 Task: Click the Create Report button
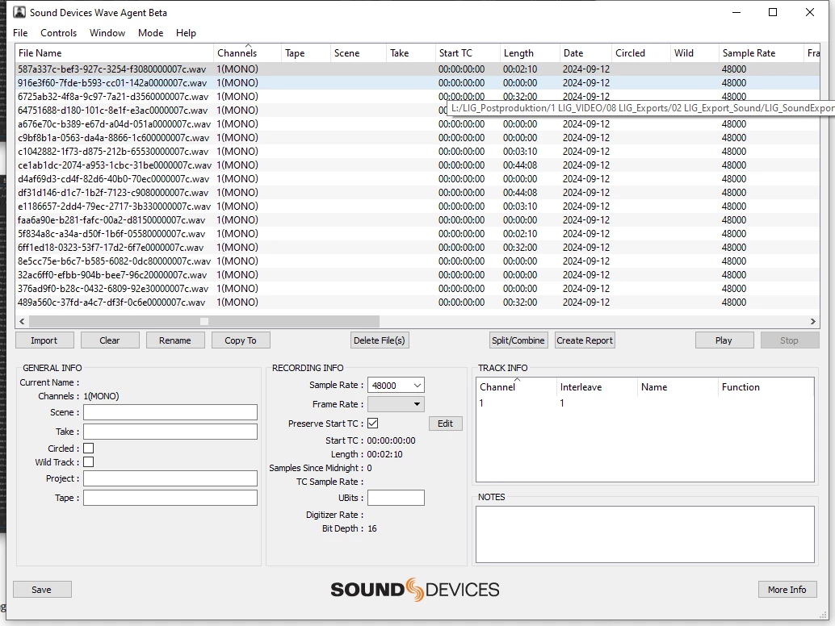[585, 340]
